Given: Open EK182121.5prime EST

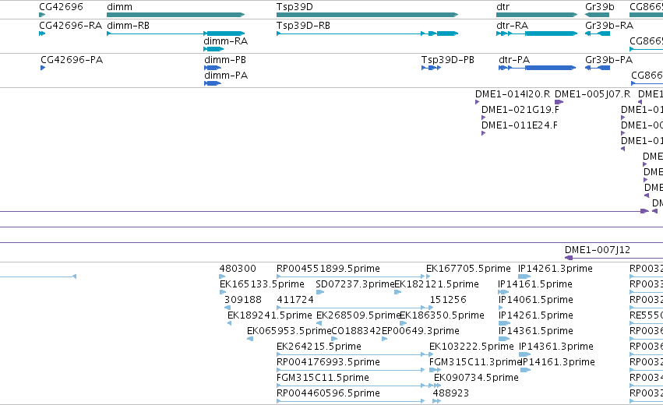Looking at the screenshot, I should (x=397, y=292).
